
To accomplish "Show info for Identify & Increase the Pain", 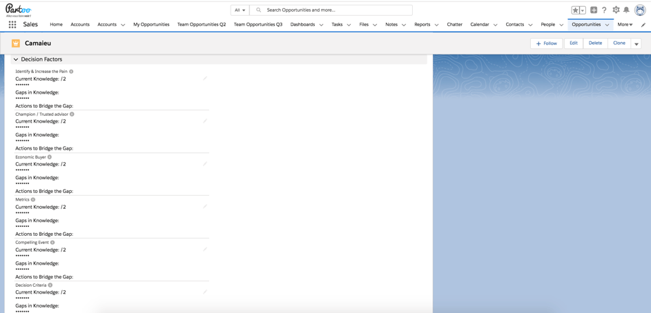I will coord(71,71).
